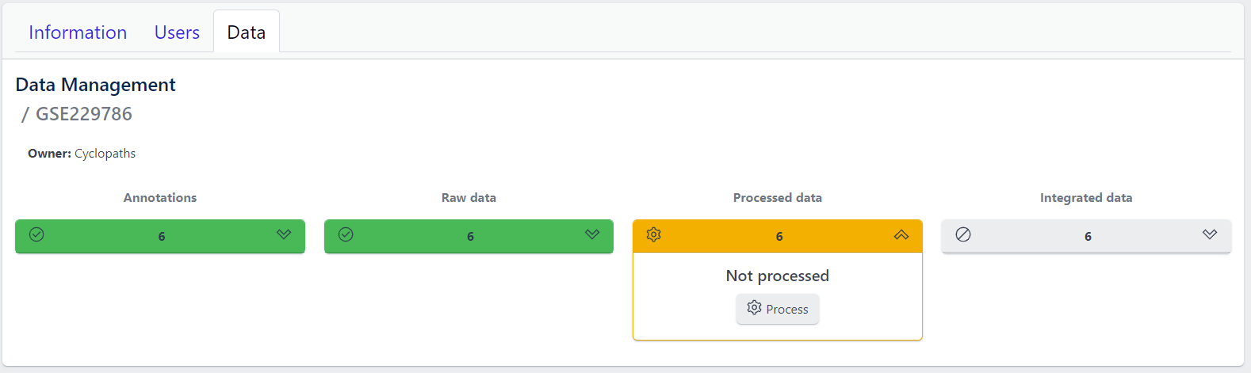
Task: Click the gray Integrated data bar
Action: coord(1087,236)
